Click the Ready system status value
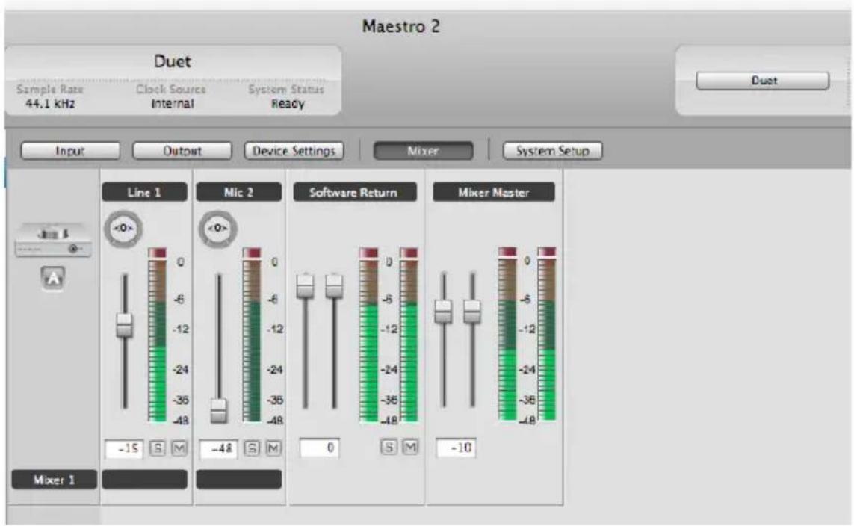This screenshot has width=854, height=526. (x=288, y=103)
